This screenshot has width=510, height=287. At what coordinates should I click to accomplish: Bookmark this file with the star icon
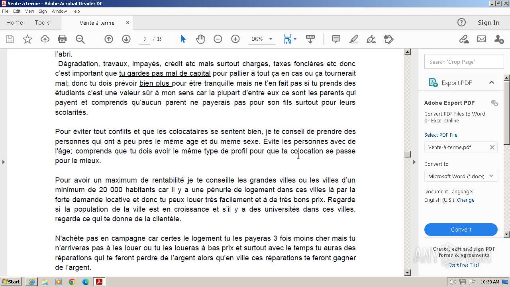(27, 39)
